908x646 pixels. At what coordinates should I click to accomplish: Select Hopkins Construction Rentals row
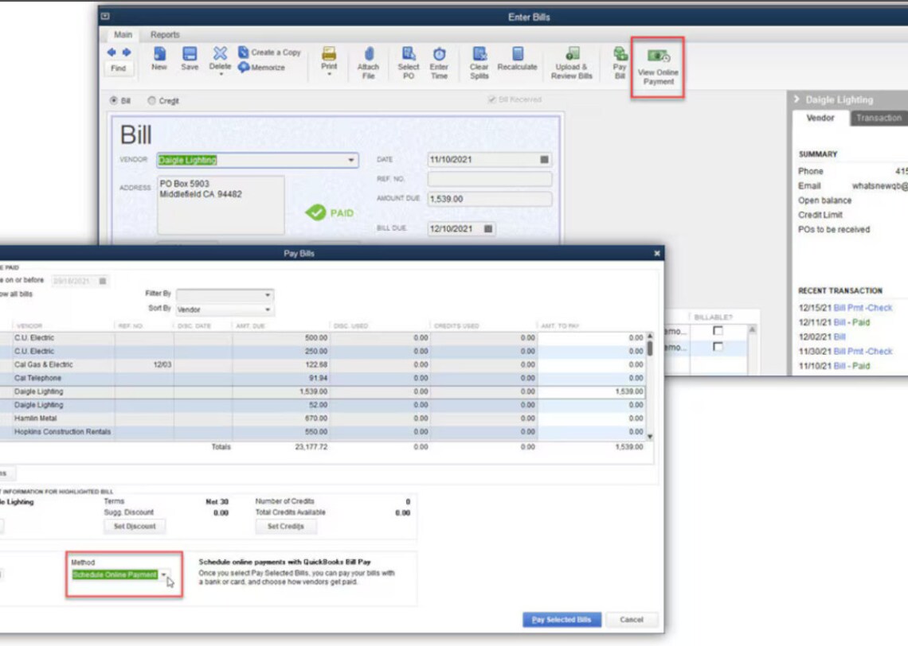pos(322,432)
